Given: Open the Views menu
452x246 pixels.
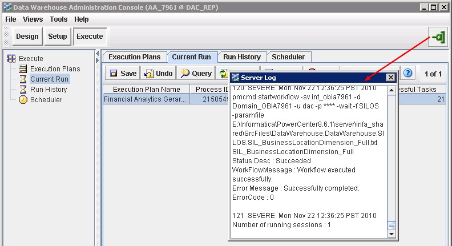Looking at the screenshot, I should 33,19.
